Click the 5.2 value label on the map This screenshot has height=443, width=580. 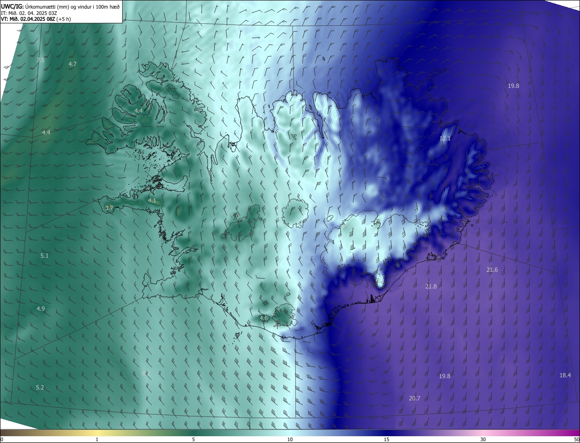click(40, 387)
